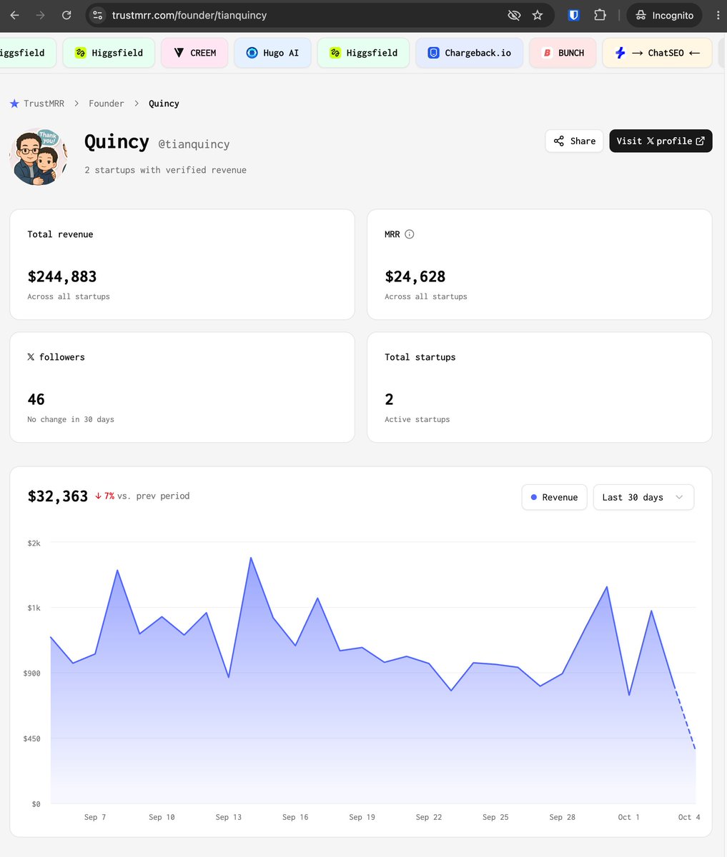Click the MRR info circle icon
Viewport: 727px width, 857px height.
410,234
